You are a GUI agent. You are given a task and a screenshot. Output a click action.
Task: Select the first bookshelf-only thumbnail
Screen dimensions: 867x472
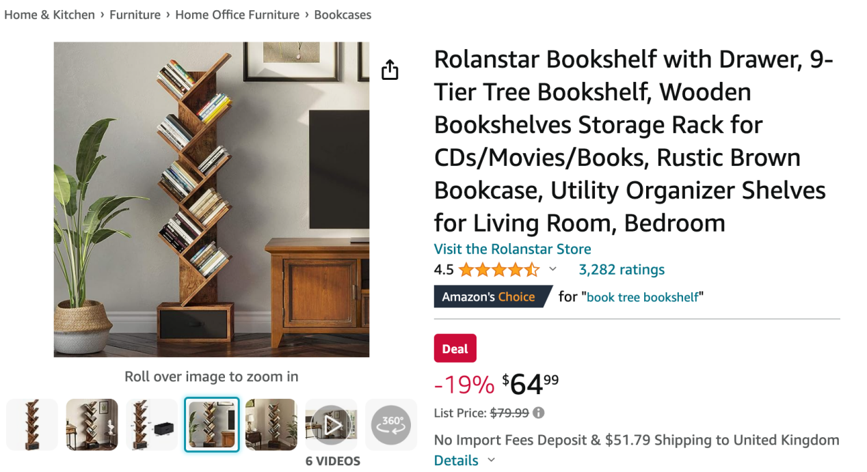[x=32, y=424]
